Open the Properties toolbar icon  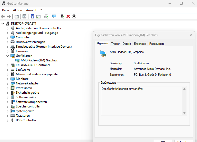point(24,16)
